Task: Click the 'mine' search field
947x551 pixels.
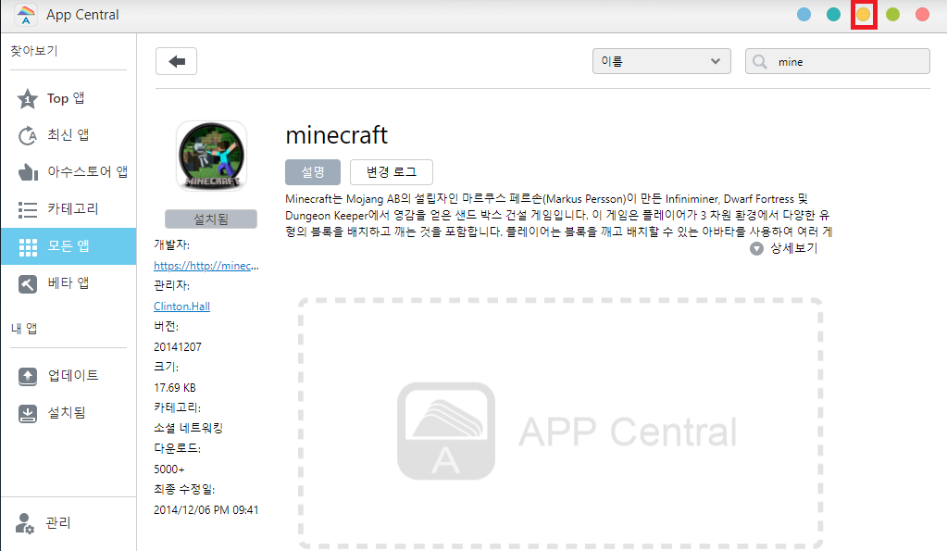Action: pyautogui.click(x=837, y=61)
